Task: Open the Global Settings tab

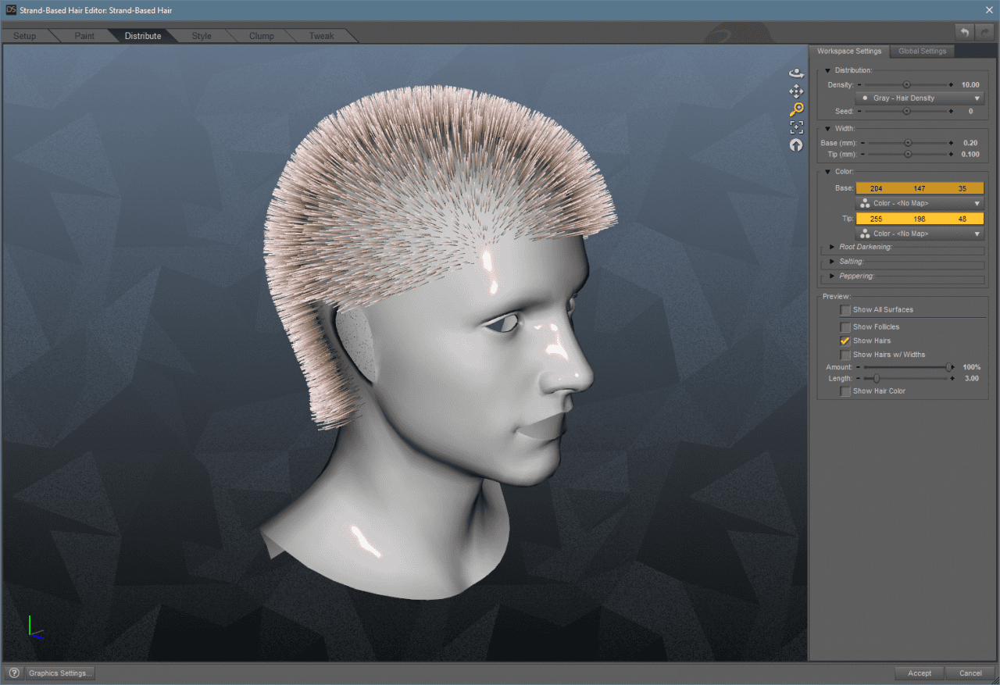Action: click(922, 51)
